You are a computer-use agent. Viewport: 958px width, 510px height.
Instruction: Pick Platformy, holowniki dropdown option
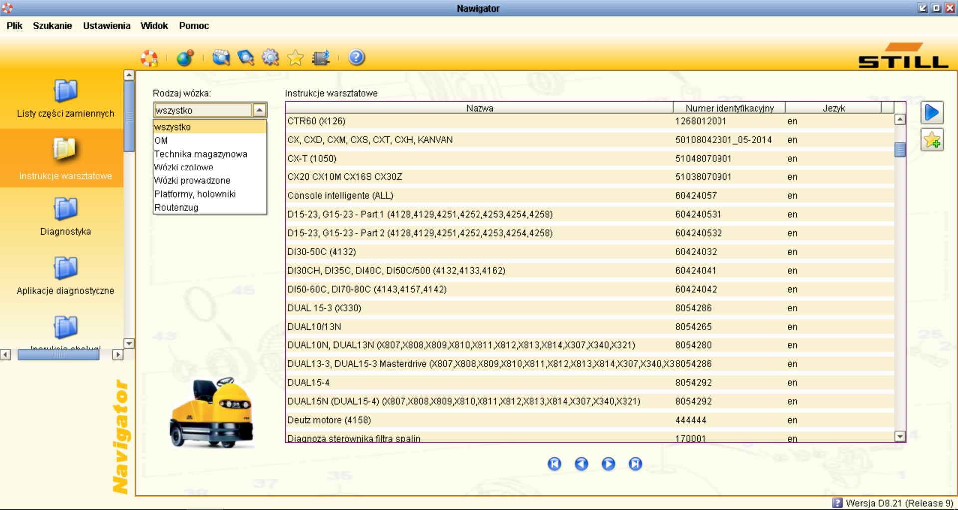click(195, 194)
